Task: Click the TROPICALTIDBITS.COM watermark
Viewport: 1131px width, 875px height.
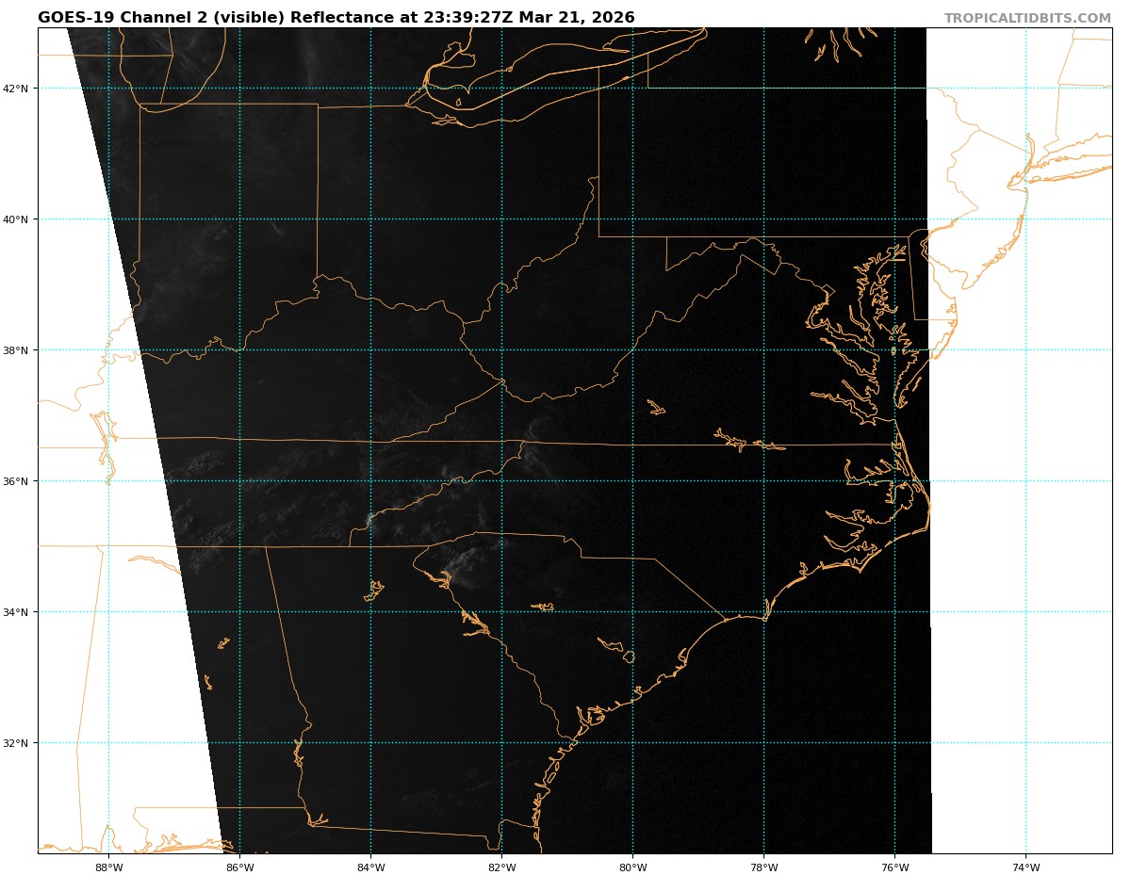Action: pyautogui.click(x=1027, y=18)
